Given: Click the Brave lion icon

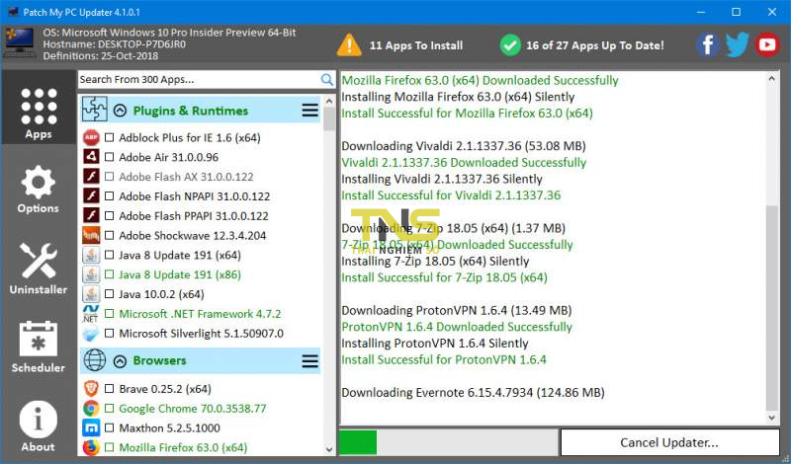Looking at the screenshot, I should [91, 389].
